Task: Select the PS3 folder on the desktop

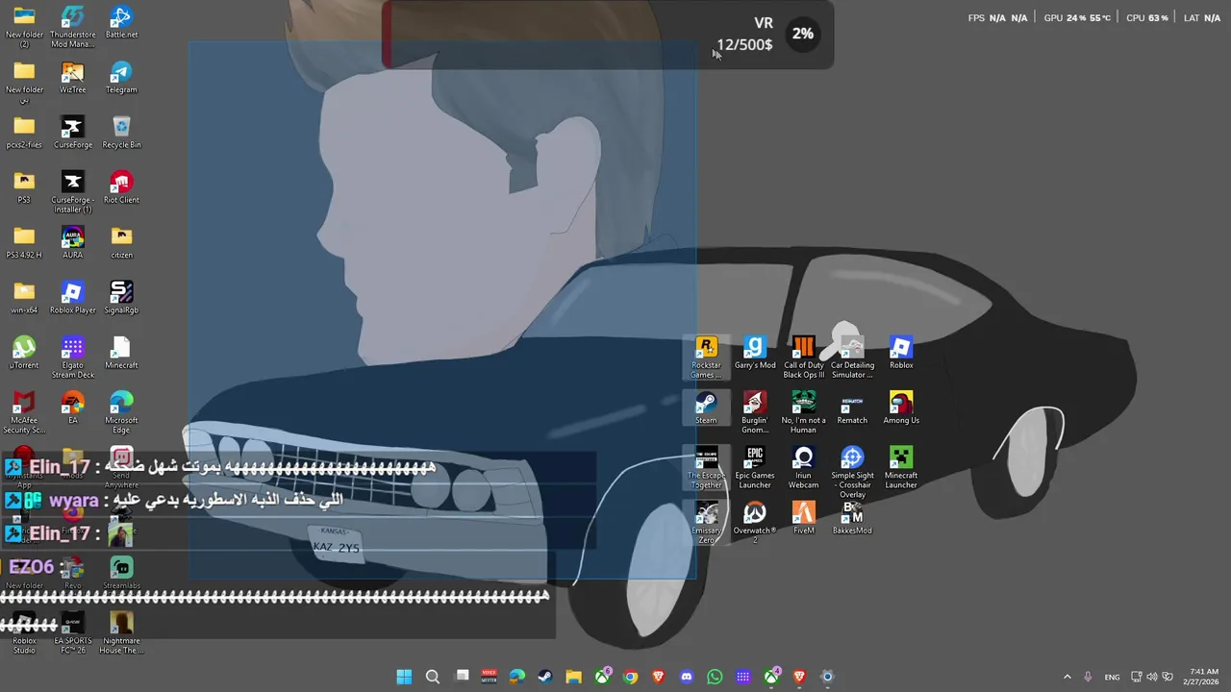Action: coord(24,187)
